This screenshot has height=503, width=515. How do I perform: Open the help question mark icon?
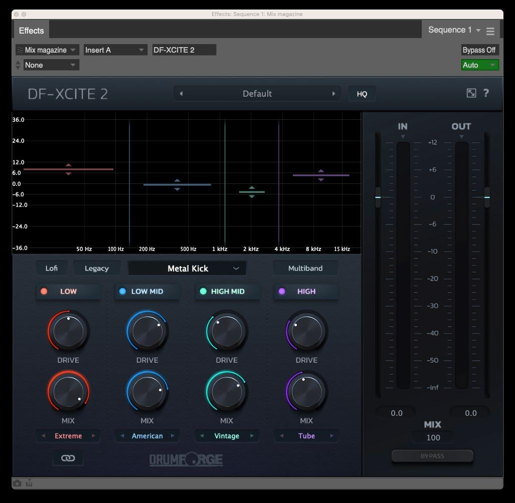[x=486, y=93]
